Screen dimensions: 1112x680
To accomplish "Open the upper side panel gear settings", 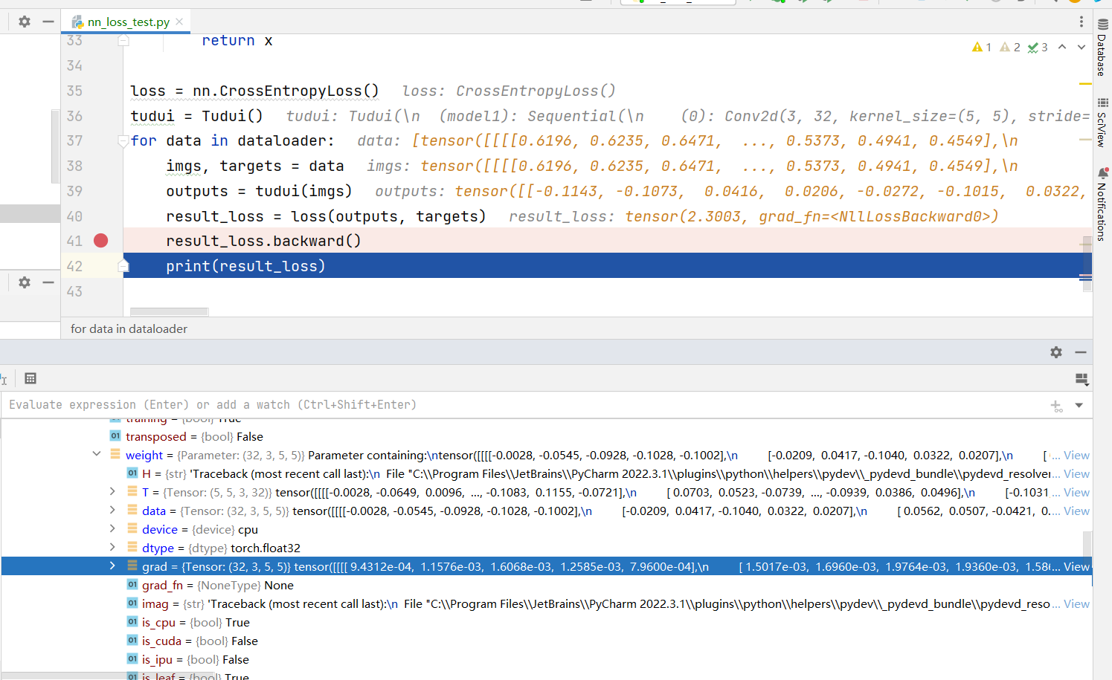I will 25,22.
